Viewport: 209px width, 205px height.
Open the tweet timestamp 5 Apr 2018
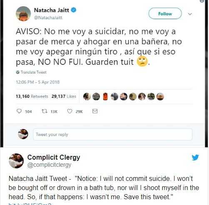(x=38, y=82)
